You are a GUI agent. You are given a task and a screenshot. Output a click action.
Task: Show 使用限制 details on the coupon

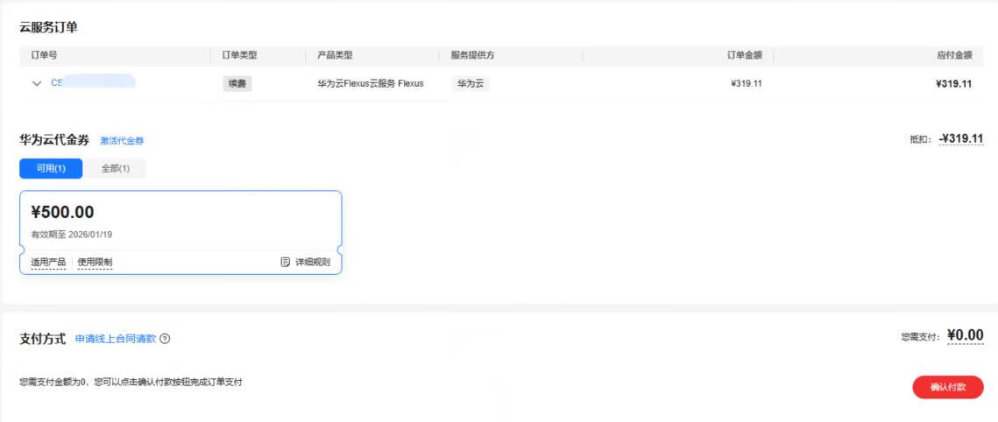(95, 262)
